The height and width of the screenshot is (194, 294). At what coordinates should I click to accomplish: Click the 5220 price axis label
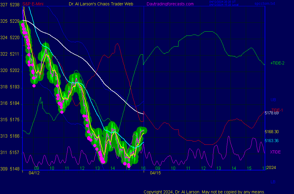click(x=15, y=38)
